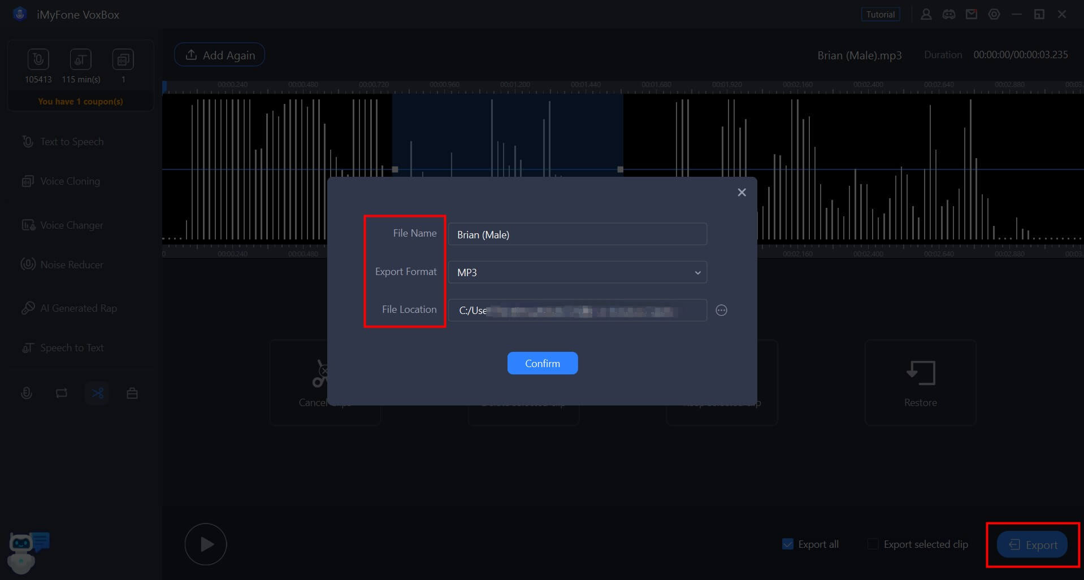The width and height of the screenshot is (1084, 580).
Task: Close the export dialog with X
Action: pos(742,193)
